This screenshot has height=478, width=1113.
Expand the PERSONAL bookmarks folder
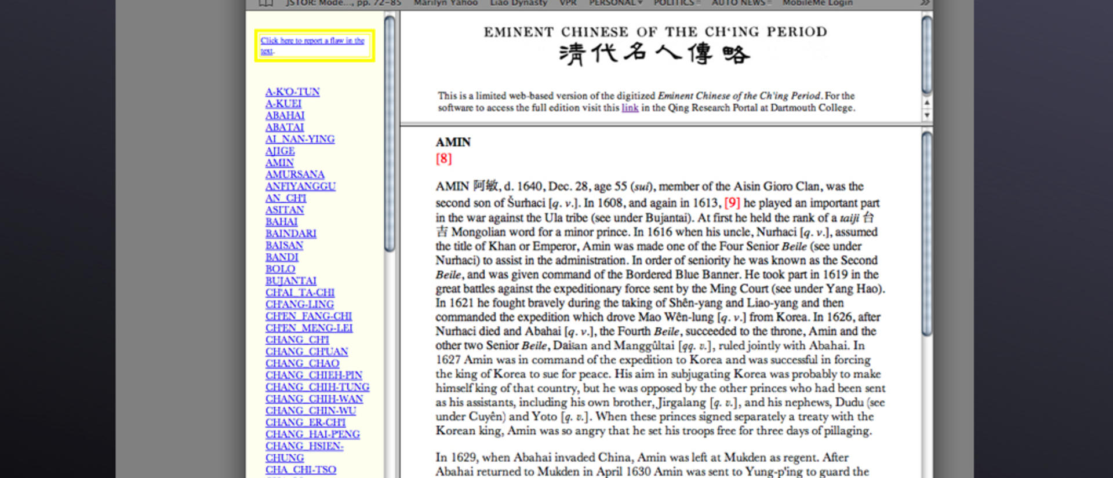point(616,3)
